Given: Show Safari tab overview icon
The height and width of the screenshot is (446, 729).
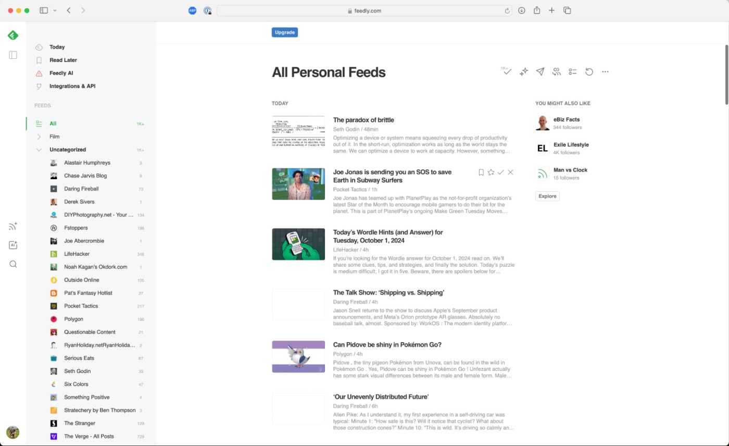Looking at the screenshot, I should (568, 10).
